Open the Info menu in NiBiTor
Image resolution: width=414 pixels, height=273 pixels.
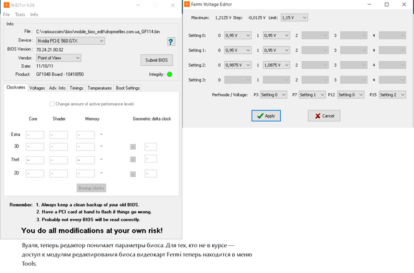click(x=34, y=14)
